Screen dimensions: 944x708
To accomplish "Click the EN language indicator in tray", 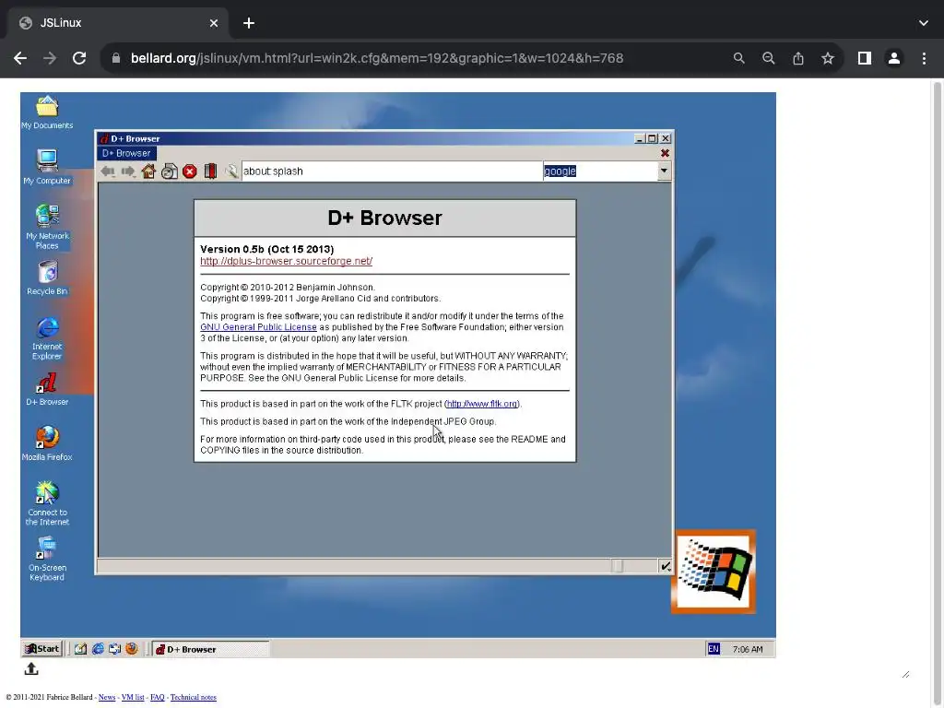I will coord(714,649).
